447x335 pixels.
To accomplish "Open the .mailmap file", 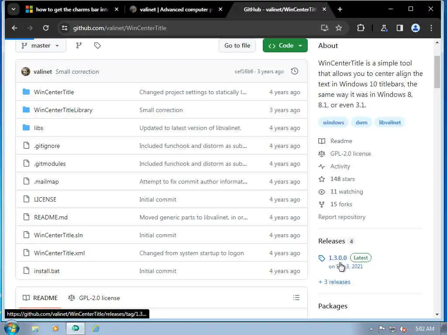I will (x=46, y=181).
